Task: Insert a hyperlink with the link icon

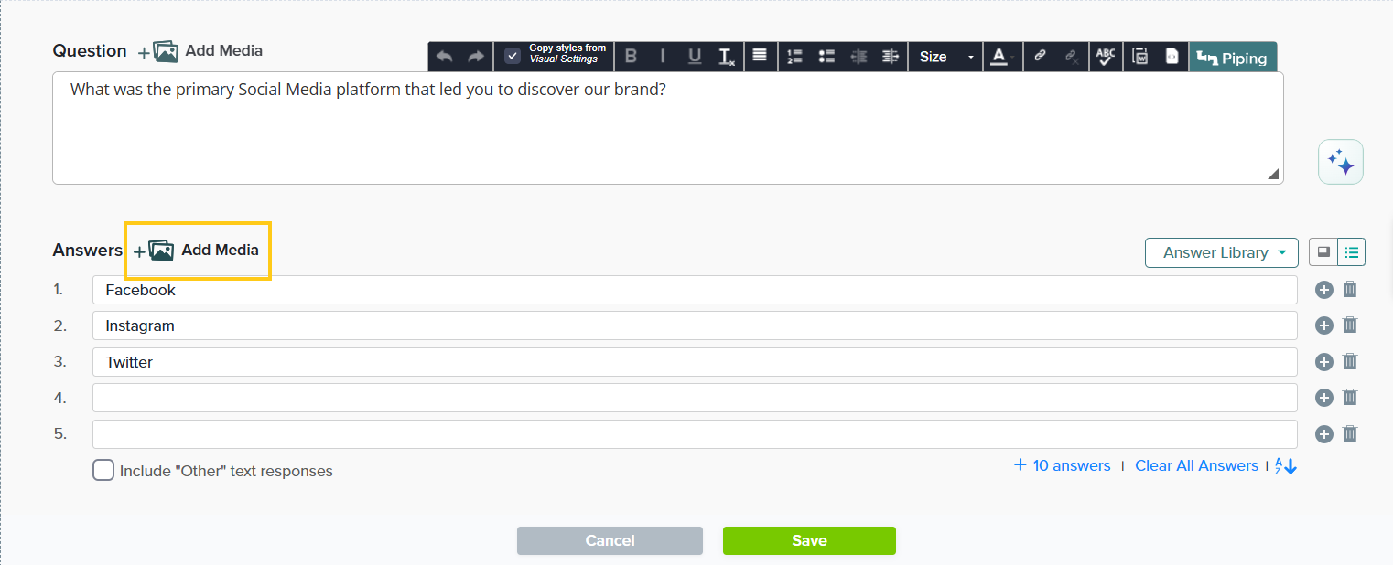Action: [1040, 57]
